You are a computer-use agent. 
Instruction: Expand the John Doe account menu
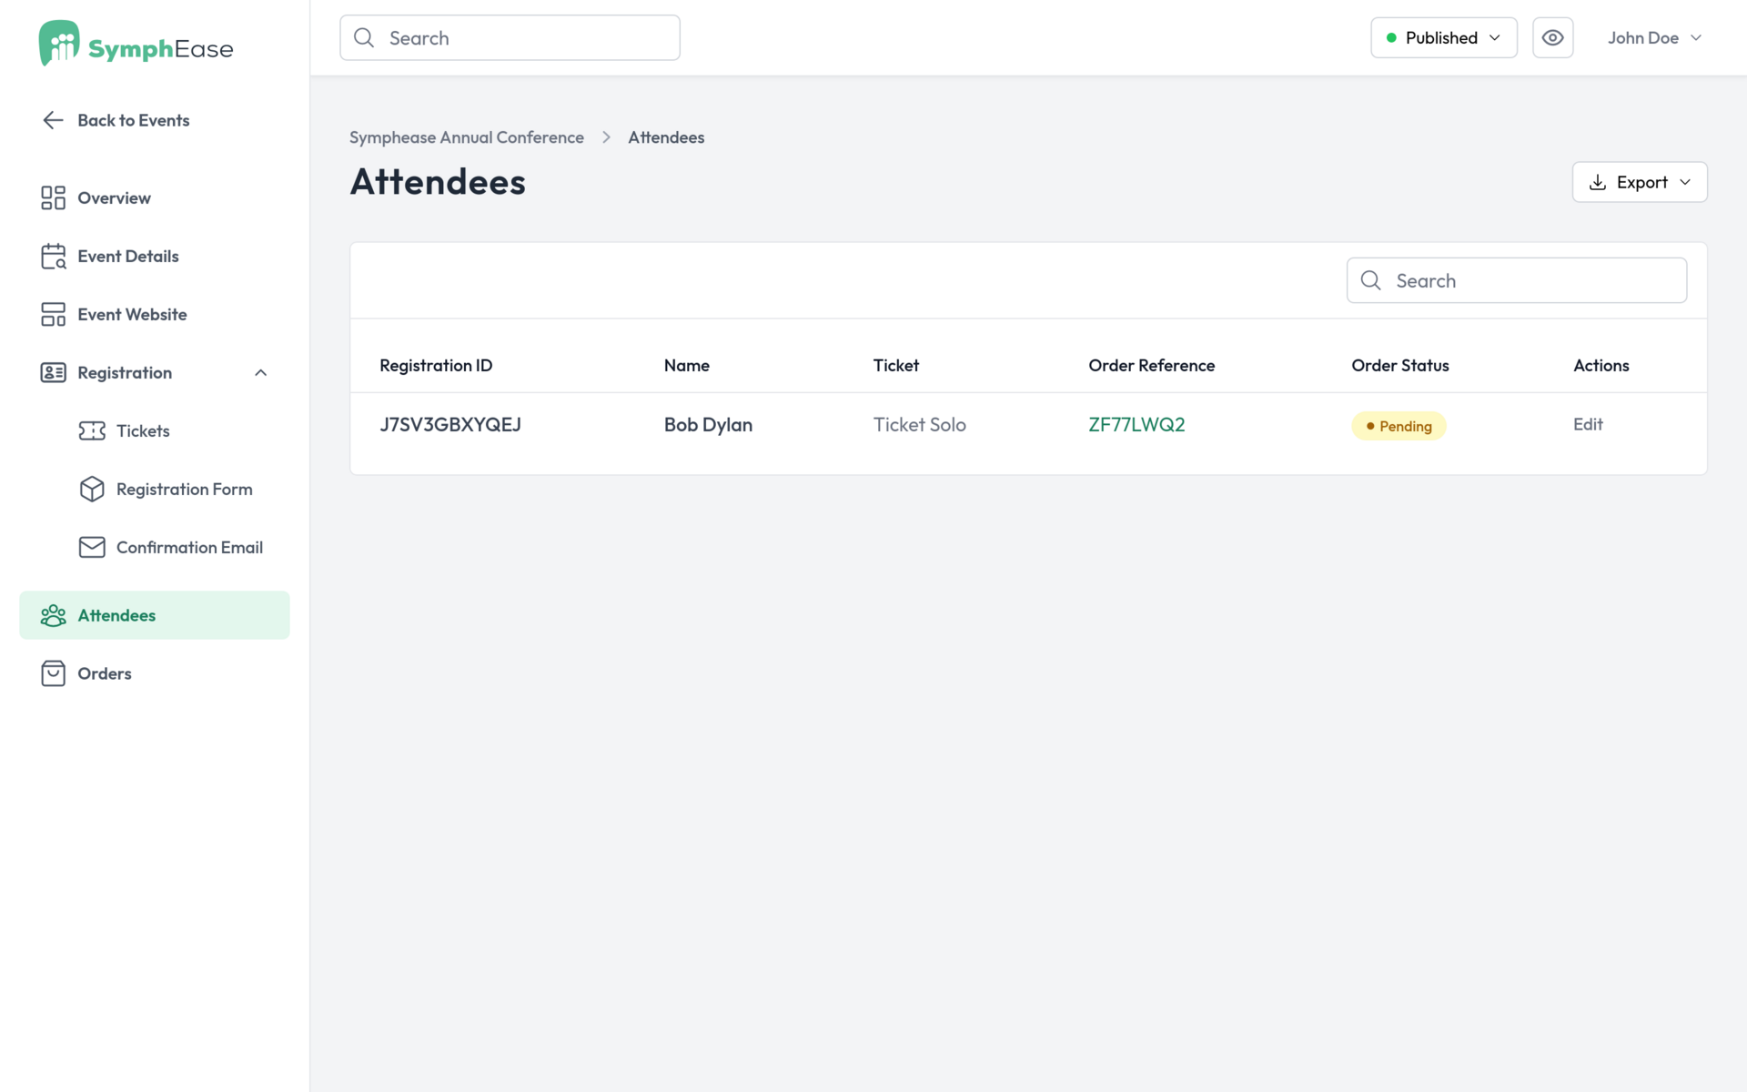point(1653,37)
